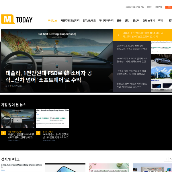Click the LG엔솔 building thumbnail
Viewport: 172px width, 172px height.
(162, 73)
